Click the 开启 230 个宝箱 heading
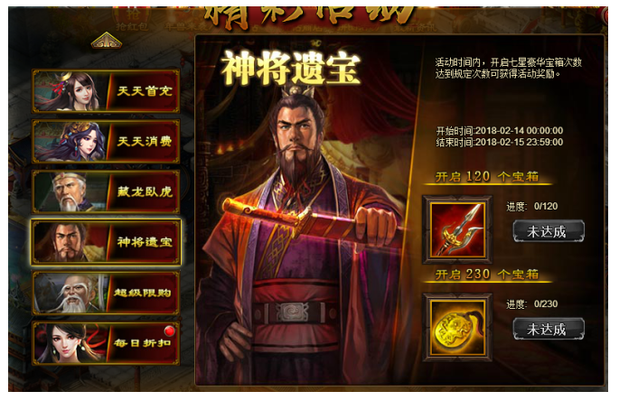Viewport: 638px width, 410px height. tap(487, 275)
